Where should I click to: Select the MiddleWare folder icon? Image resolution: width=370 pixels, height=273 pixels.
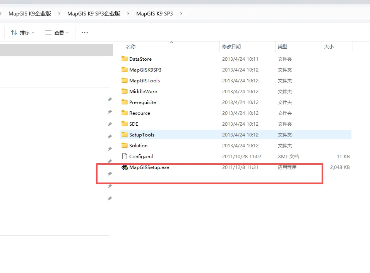pyautogui.click(x=124, y=91)
